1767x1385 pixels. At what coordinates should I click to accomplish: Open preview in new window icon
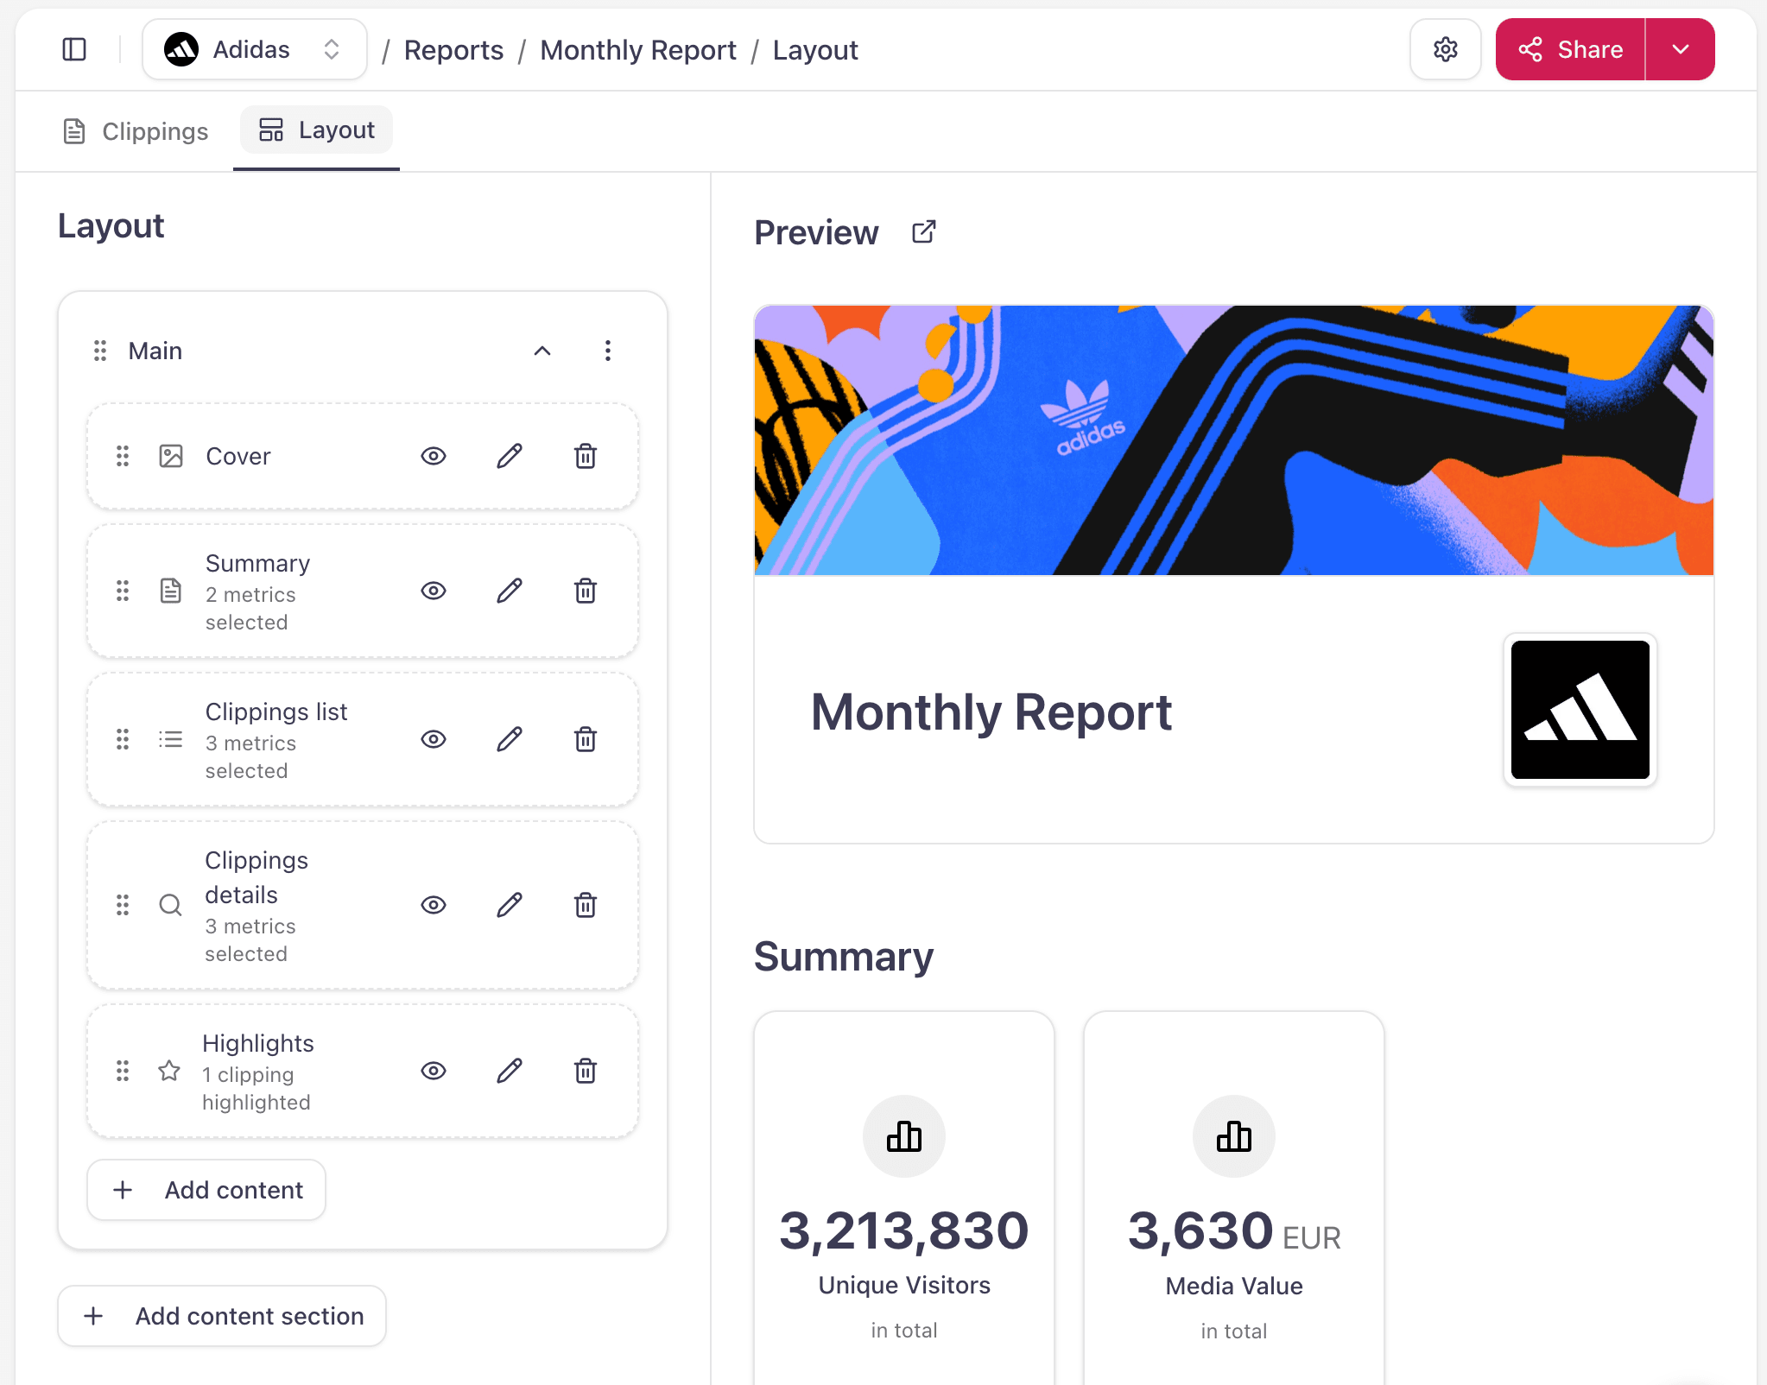coord(923,232)
